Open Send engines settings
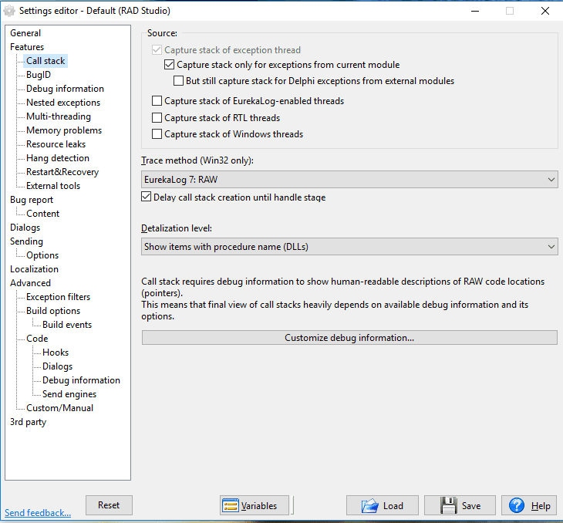 tap(69, 394)
